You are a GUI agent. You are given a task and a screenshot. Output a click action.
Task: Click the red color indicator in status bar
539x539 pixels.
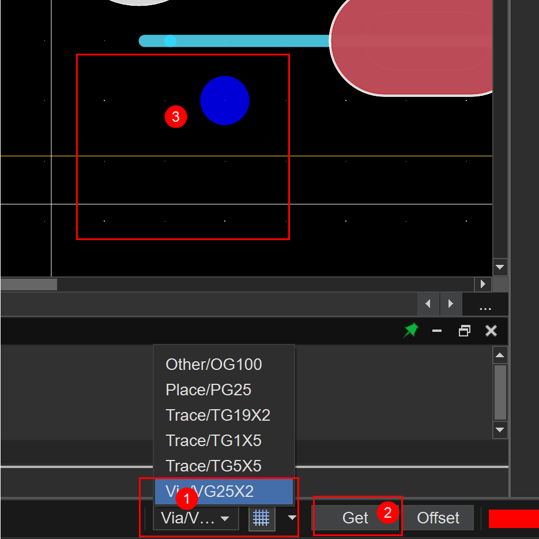coord(514,519)
